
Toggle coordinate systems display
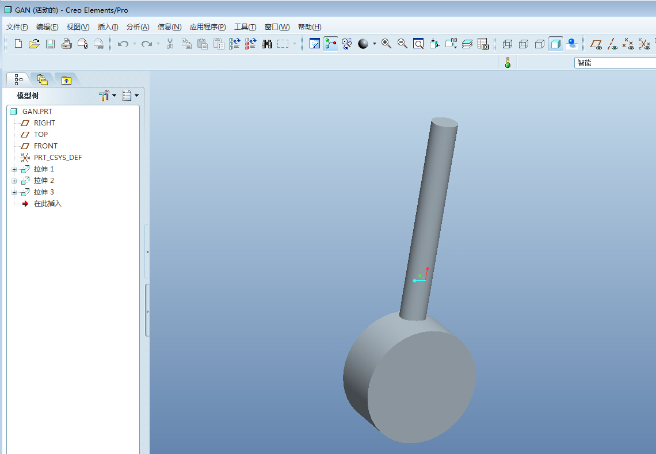644,44
